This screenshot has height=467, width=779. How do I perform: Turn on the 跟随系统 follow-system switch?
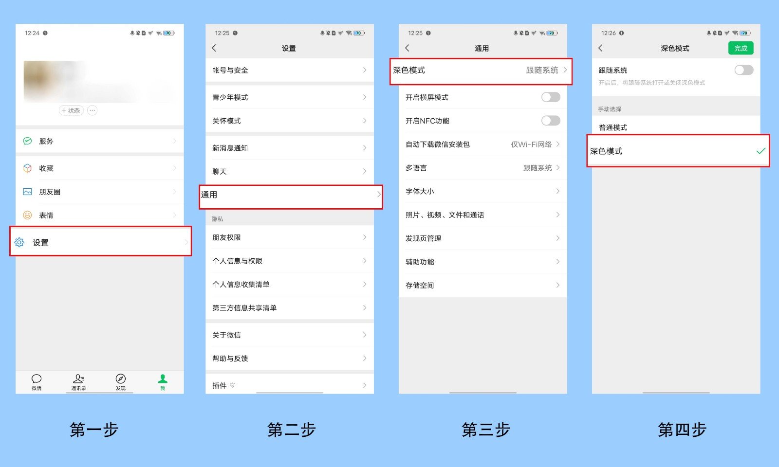point(743,70)
